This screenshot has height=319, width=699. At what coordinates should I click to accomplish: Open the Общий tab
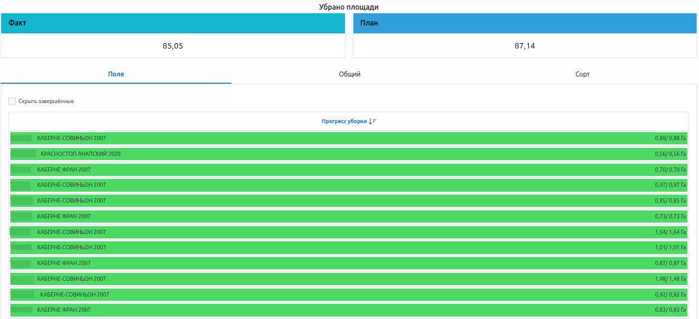tap(350, 74)
